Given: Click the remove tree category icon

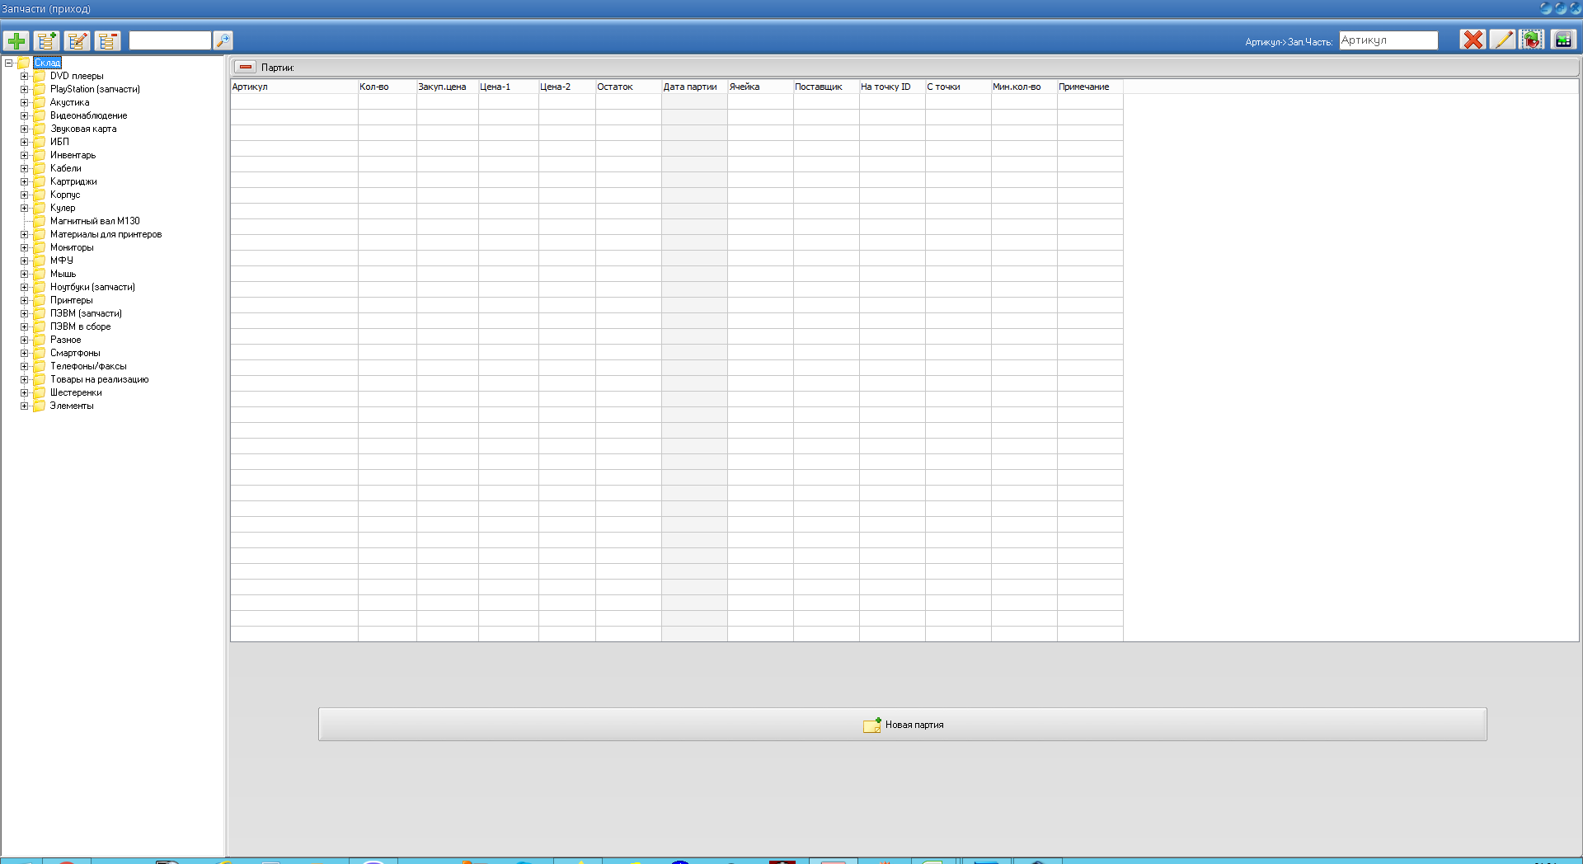Looking at the screenshot, I should tap(107, 40).
